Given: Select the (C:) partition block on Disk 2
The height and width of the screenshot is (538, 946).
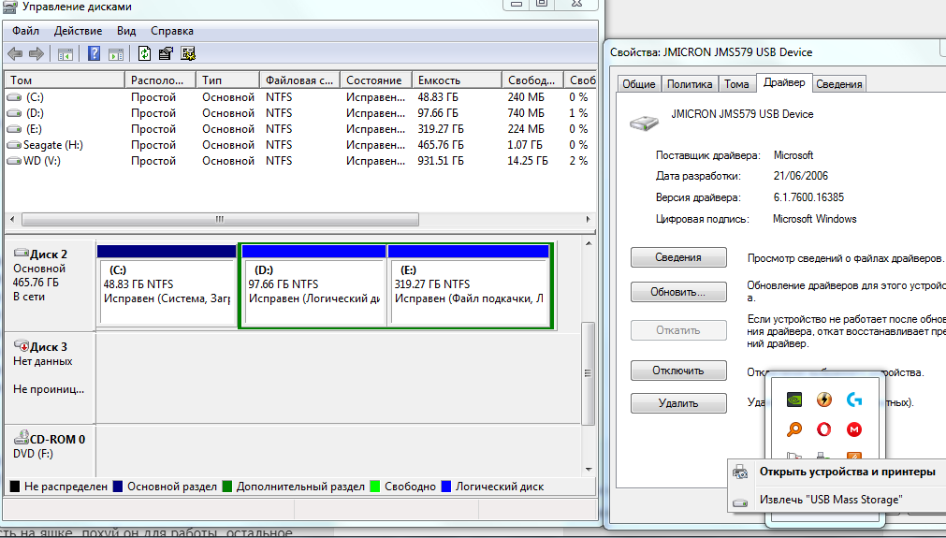Looking at the screenshot, I should [x=167, y=284].
